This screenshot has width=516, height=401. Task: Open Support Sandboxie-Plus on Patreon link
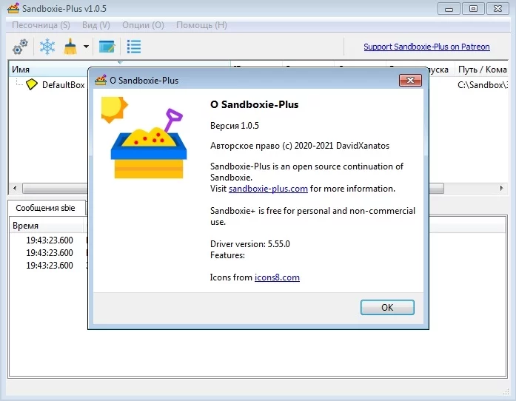(x=426, y=47)
